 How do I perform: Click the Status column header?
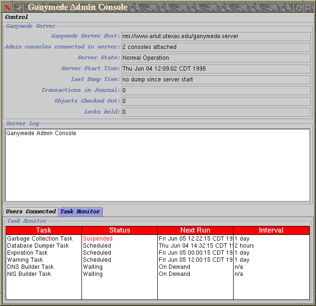[120, 230]
